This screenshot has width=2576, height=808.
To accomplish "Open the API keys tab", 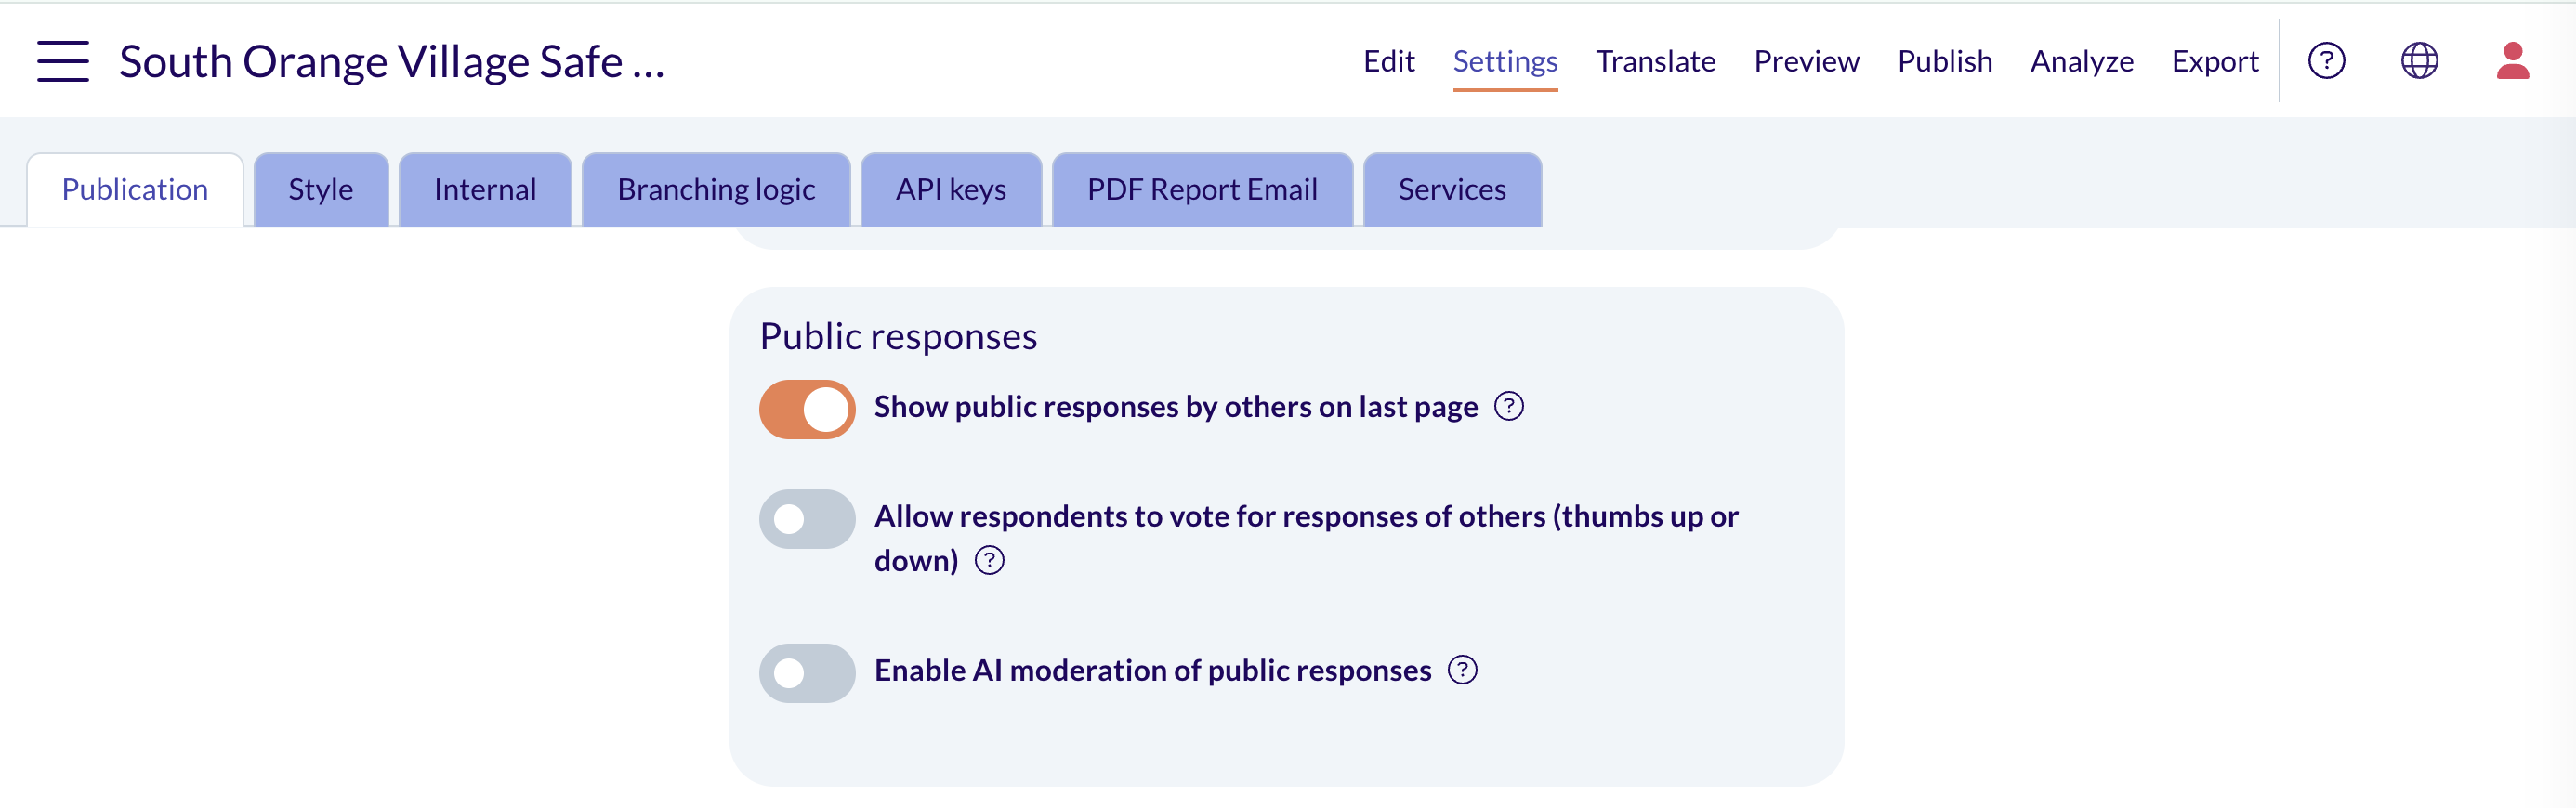I will pyautogui.click(x=951, y=189).
